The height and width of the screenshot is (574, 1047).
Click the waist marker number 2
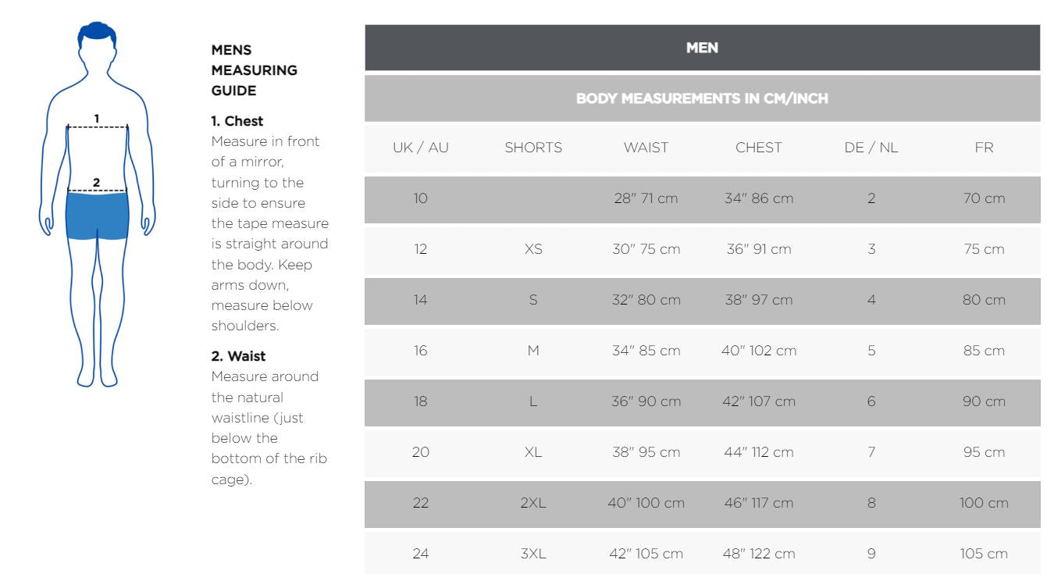[x=97, y=183]
